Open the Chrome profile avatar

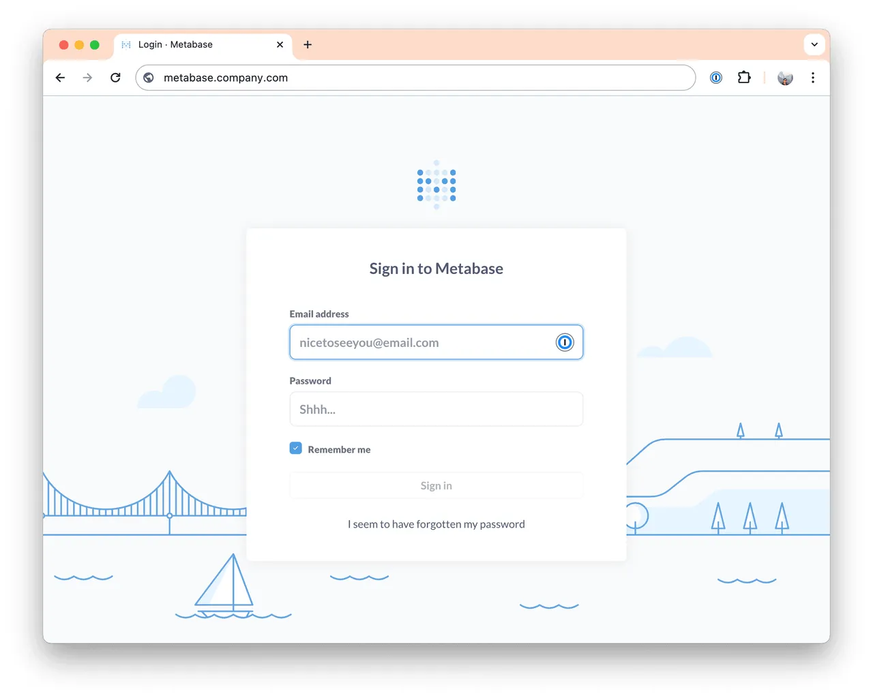pos(785,78)
